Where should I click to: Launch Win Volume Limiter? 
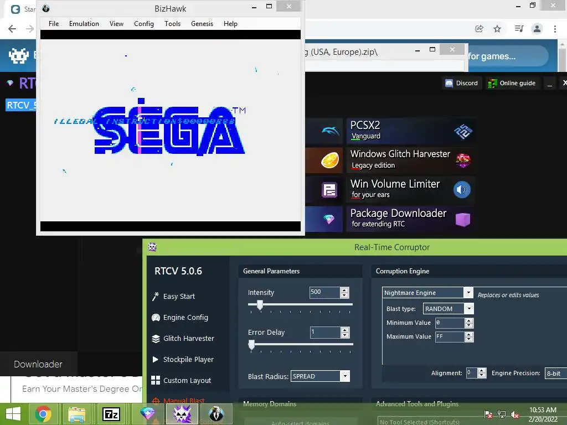410,189
